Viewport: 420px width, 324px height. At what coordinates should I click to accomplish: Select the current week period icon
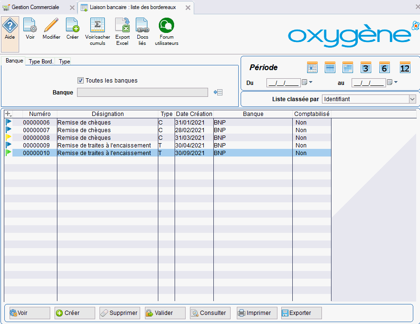pos(330,68)
